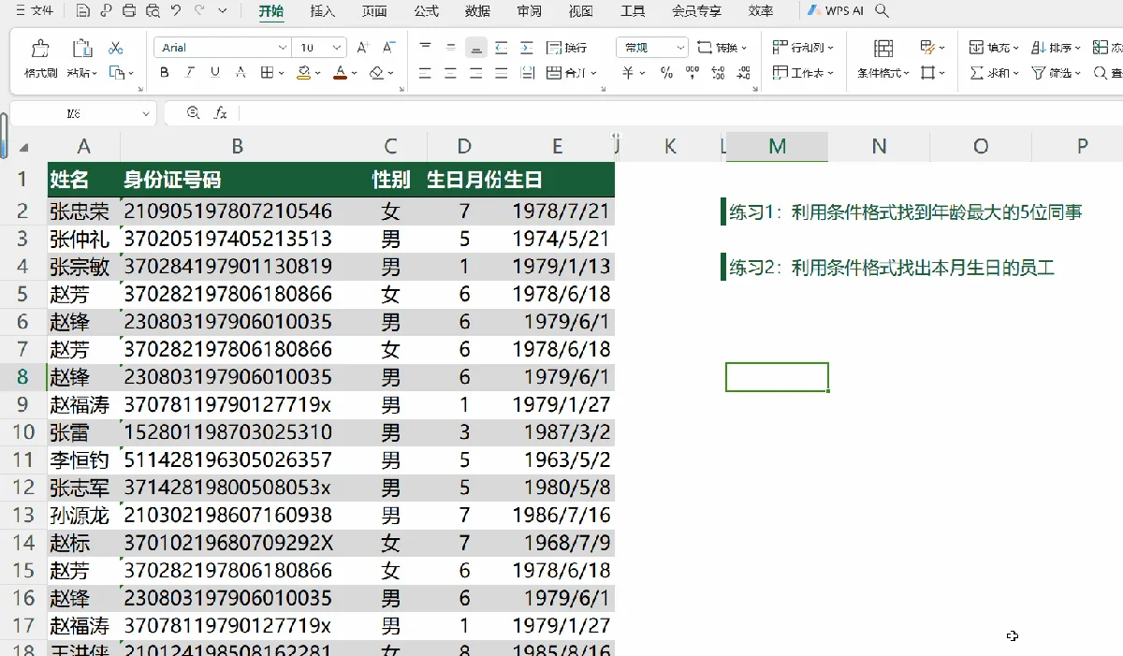The image size is (1123, 656).
Task: Click the strikethrough text icon
Action: click(x=241, y=72)
